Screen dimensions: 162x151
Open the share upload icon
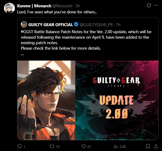(x=156, y=146)
